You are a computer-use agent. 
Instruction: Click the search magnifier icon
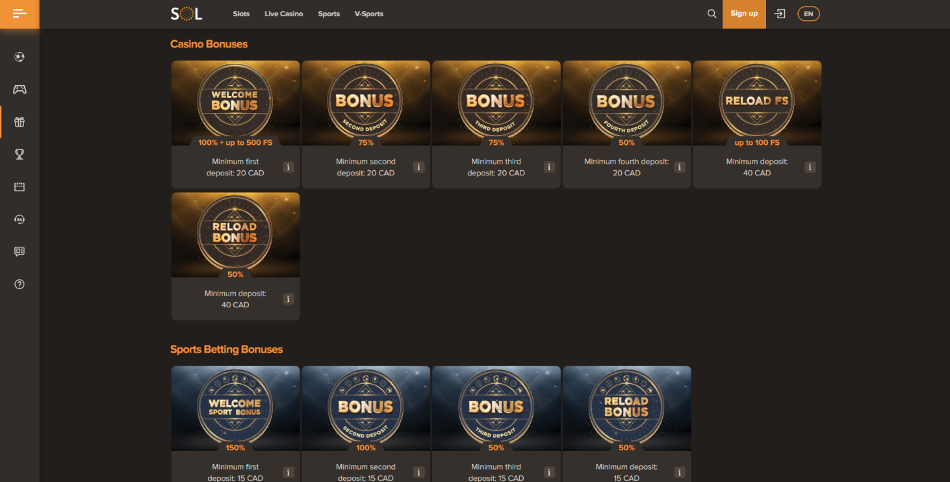coord(712,14)
